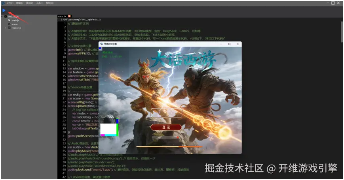Maximize the 开维游戏引擎 game window
This screenshot has height=180, width=344.
pos(229,44)
